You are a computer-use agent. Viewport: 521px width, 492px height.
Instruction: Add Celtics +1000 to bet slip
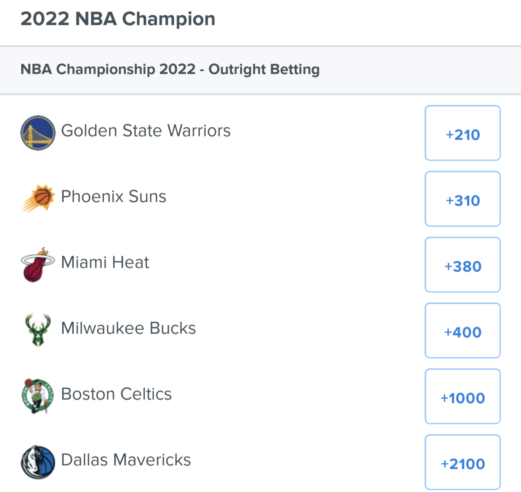tap(462, 396)
